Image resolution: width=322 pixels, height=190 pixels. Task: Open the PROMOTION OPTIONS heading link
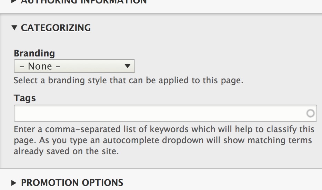pyautogui.click(x=72, y=183)
